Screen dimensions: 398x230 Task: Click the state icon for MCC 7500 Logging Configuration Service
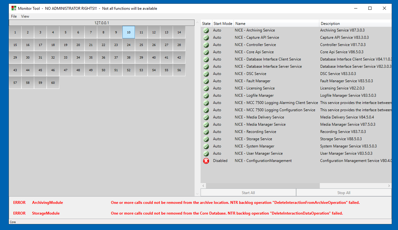[x=206, y=110]
